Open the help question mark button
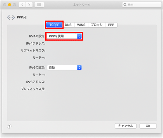163x138 pixels. [9, 126]
